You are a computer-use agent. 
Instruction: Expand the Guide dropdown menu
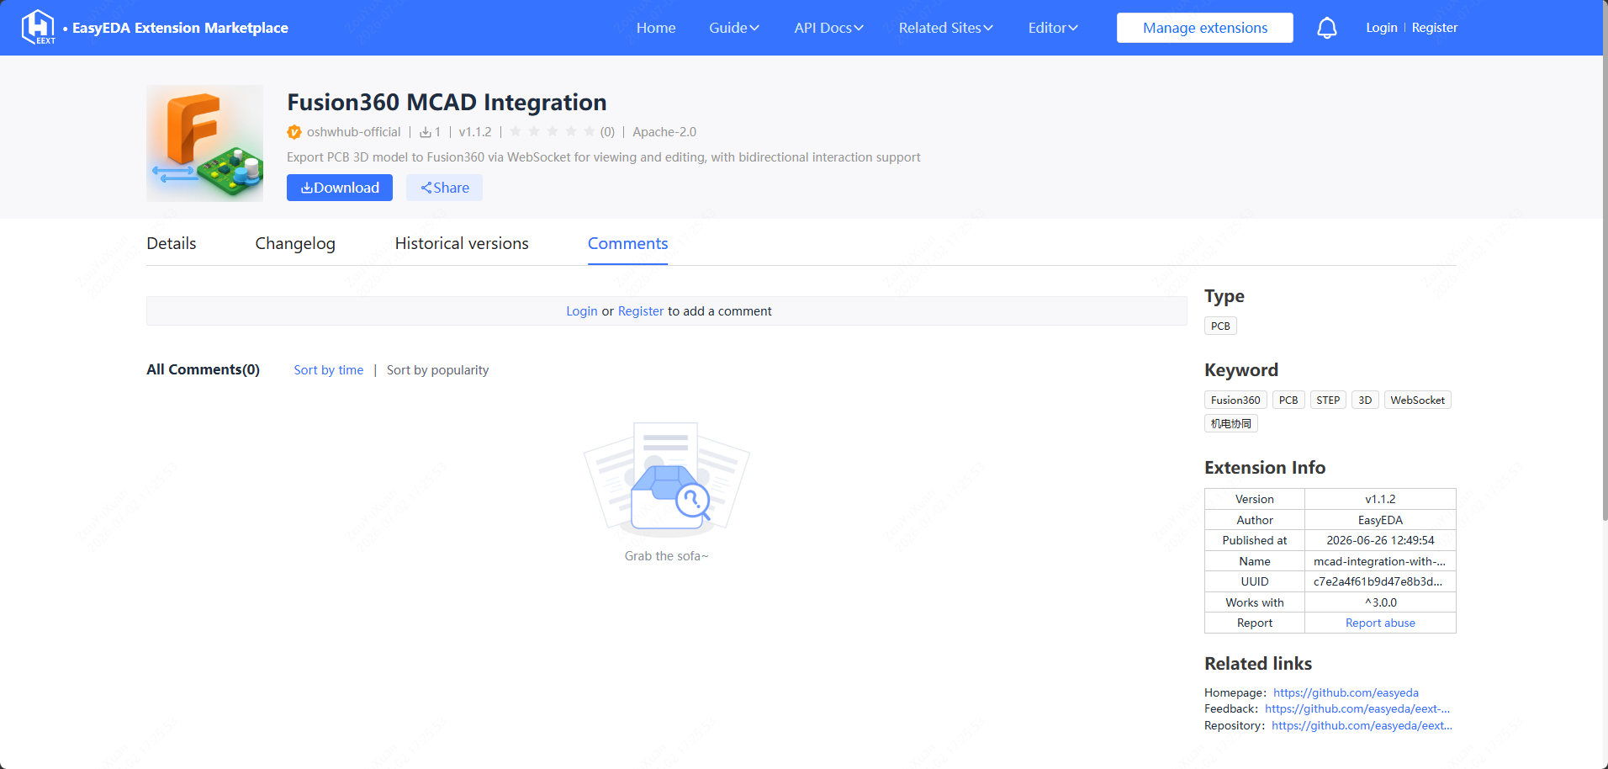[x=734, y=28]
